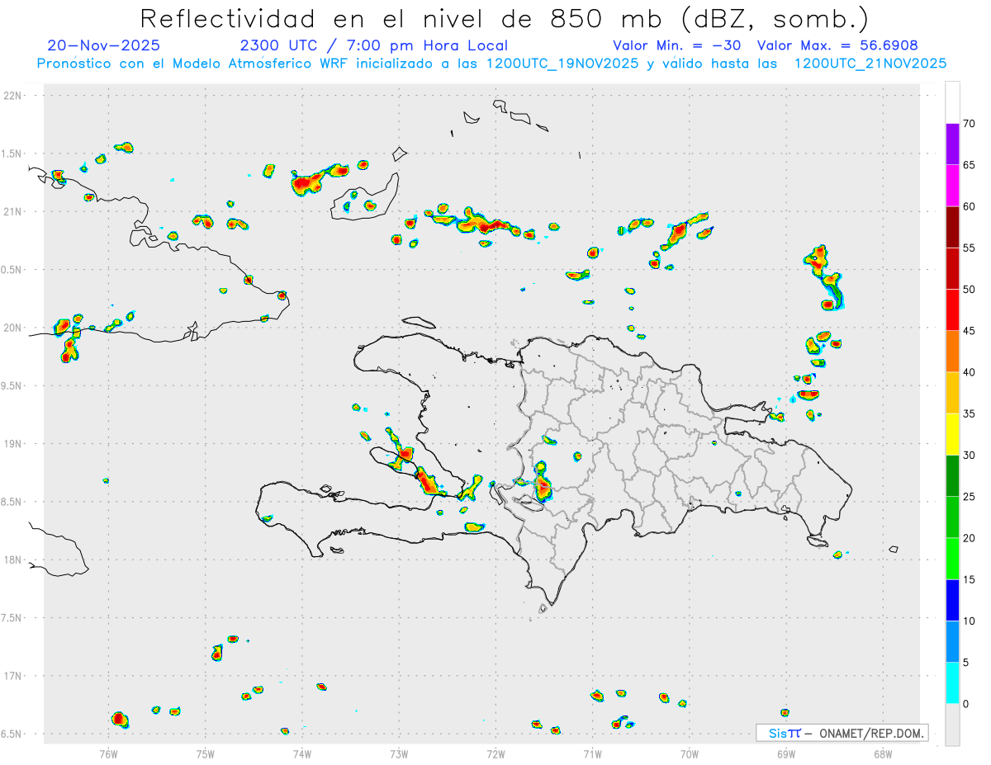Click the 22N latitude label
The image size is (991, 765).
tap(13, 96)
